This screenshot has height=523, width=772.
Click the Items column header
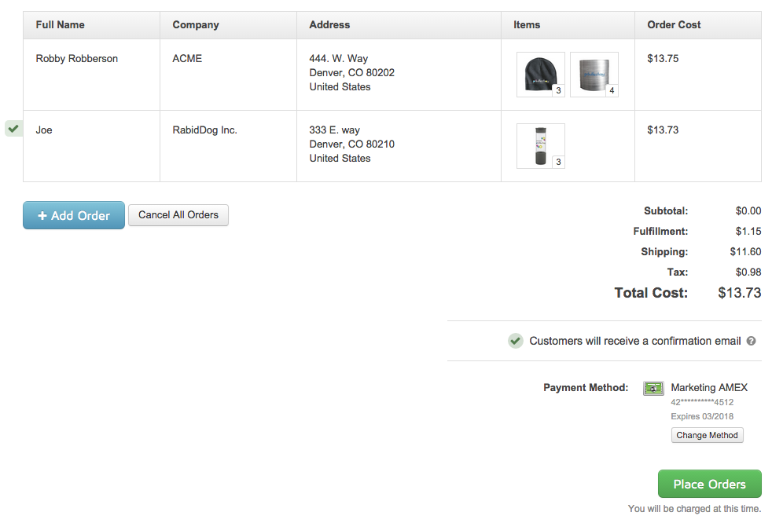[527, 25]
